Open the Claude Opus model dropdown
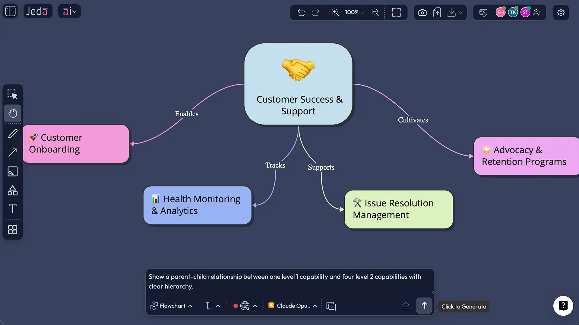Image resolution: width=579 pixels, height=325 pixels. click(293, 306)
